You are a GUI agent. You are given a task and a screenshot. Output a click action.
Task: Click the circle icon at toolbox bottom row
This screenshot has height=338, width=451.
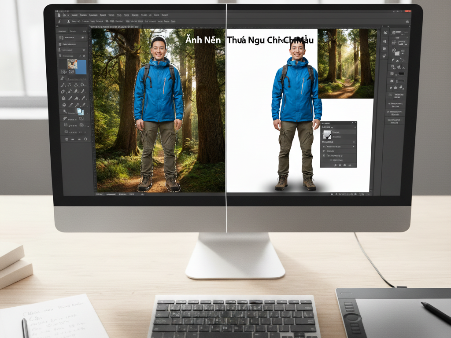pyautogui.click(x=86, y=139)
